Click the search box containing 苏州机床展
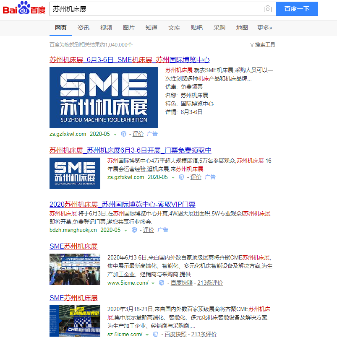The height and width of the screenshot is (340, 337). (x=155, y=9)
